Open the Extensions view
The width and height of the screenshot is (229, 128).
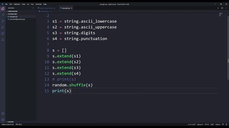point(3,33)
